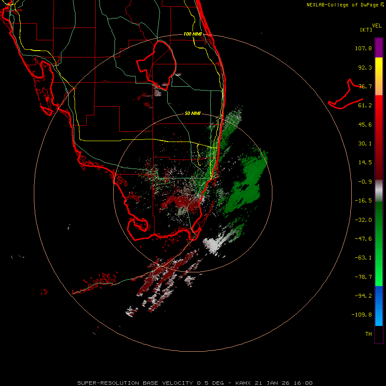Select the -94.2 legend value

point(363,296)
